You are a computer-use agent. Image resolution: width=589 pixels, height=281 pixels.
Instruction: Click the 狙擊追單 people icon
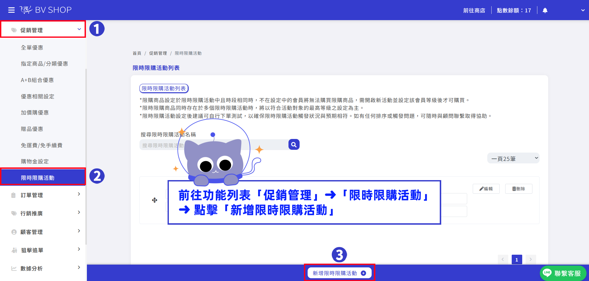[14, 250]
